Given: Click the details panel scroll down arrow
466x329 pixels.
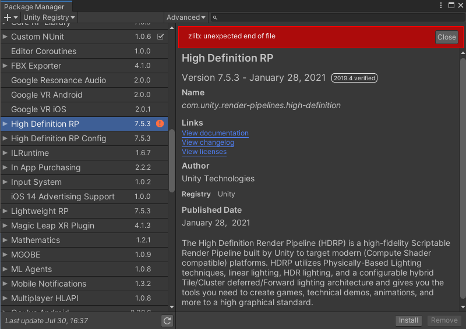Looking at the screenshot, I should pos(463,307).
